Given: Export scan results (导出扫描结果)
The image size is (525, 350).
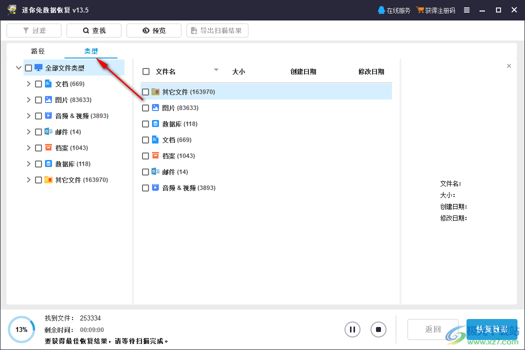Looking at the screenshot, I should click(x=217, y=30).
